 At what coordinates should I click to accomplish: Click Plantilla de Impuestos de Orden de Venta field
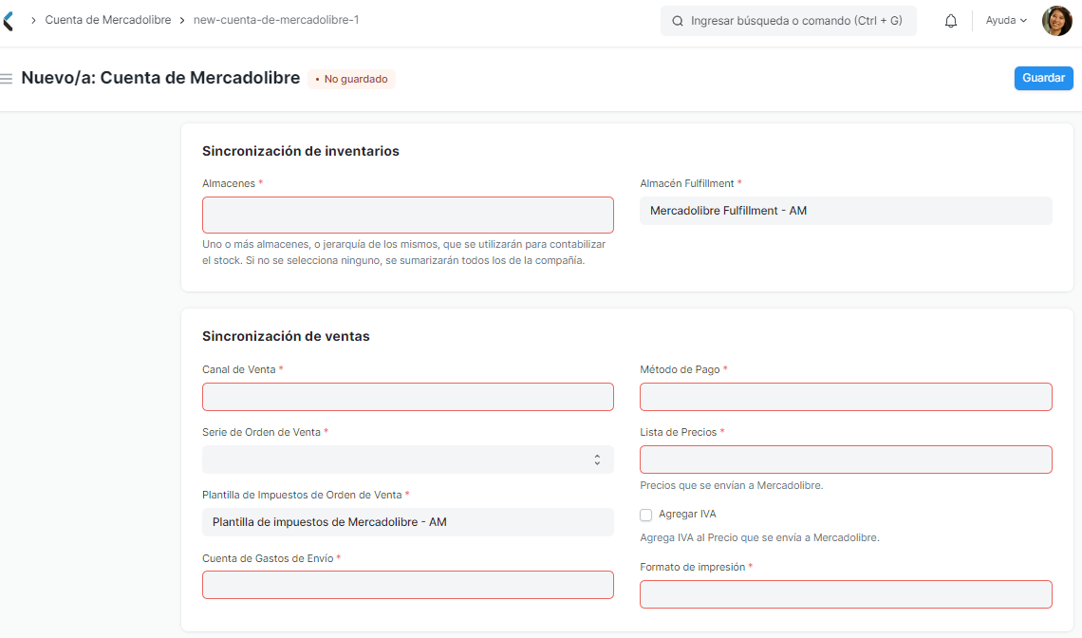[408, 522]
